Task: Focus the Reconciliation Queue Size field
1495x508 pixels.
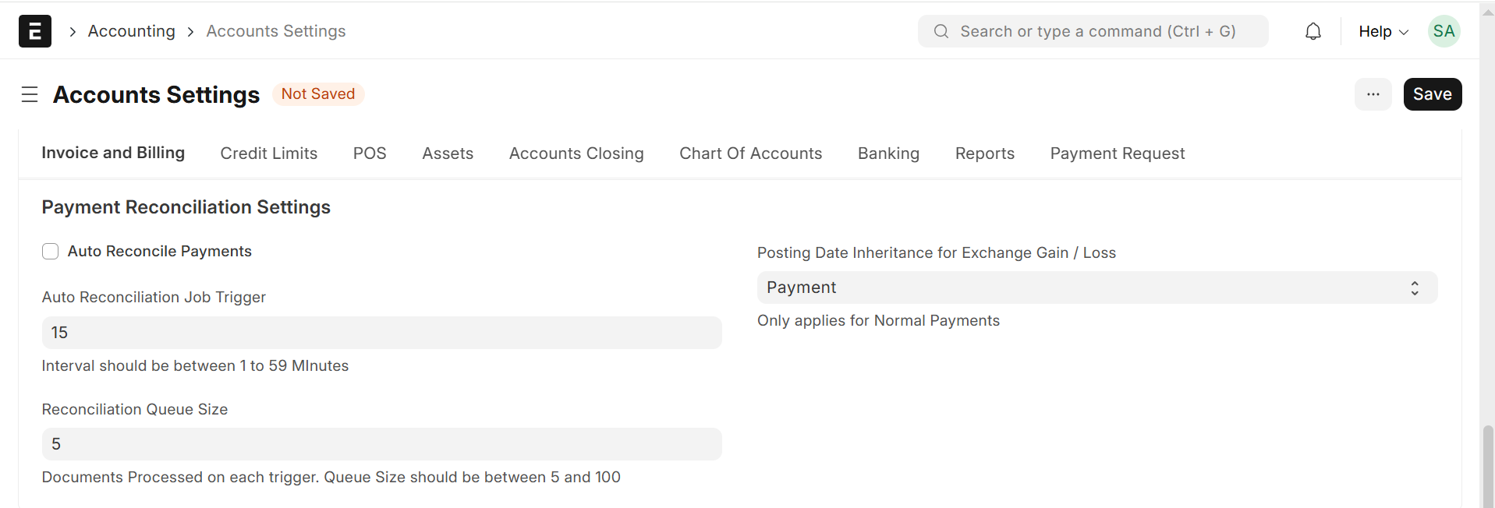Action: pos(381,444)
